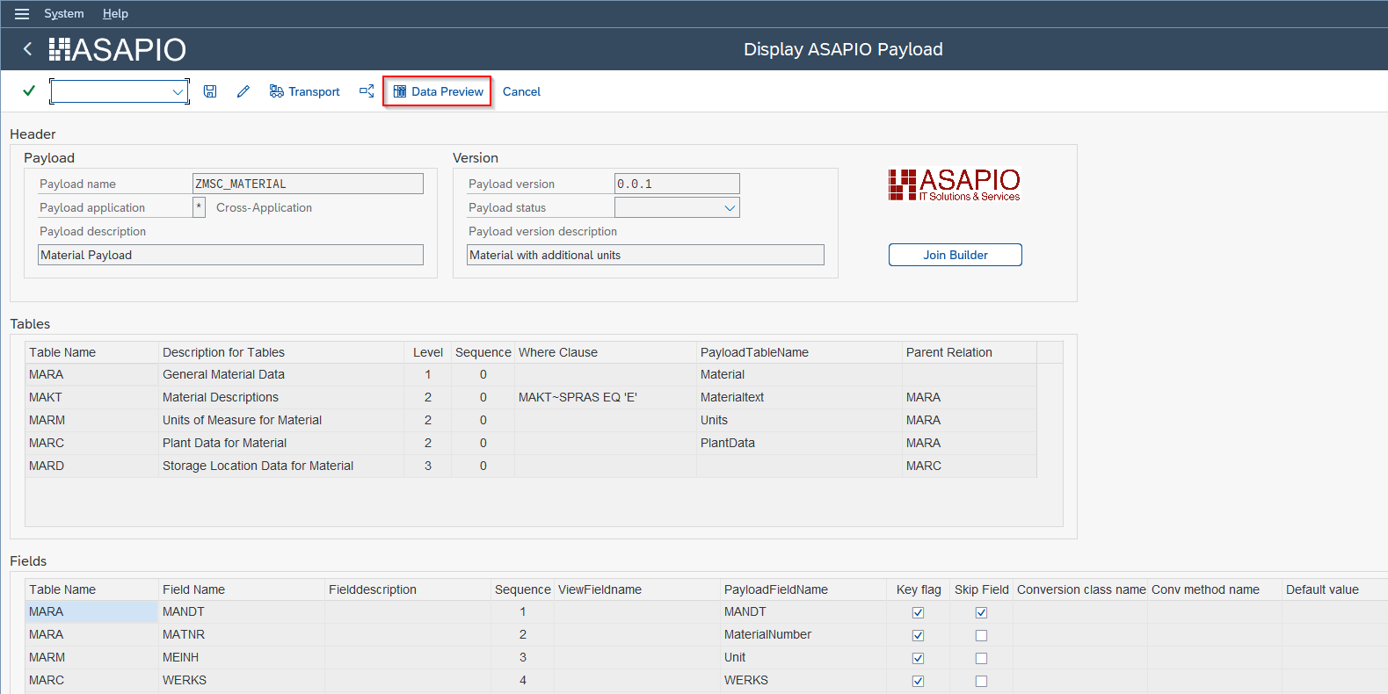Click the ASAPIO logo in the header

click(117, 49)
